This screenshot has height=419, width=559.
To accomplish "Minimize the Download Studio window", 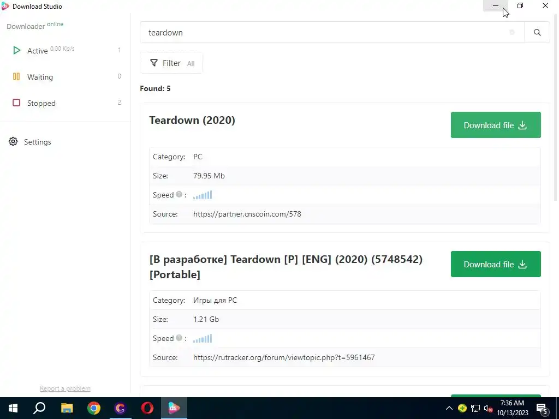I will coord(496,5).
